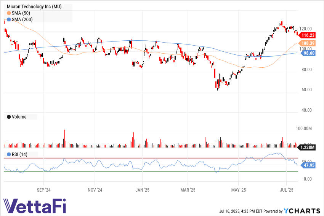
Task: Click the JAN '25 date axis label
Action: [142, 190]
